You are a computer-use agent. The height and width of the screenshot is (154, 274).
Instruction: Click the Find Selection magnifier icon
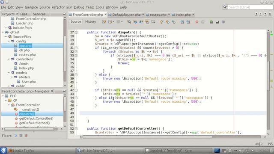click(129, 22)
